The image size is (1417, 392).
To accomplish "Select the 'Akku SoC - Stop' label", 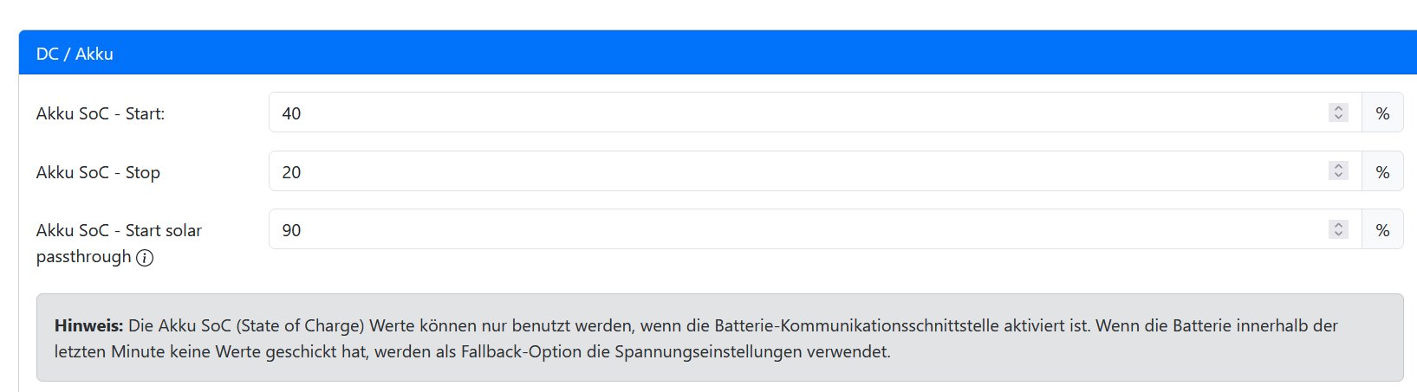I will coord(98,172).
